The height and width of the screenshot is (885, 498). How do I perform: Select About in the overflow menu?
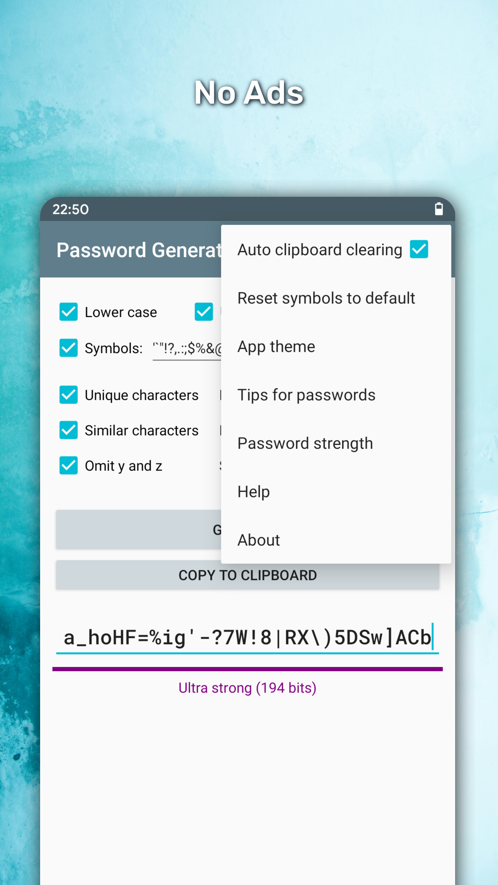pos(259,540)
